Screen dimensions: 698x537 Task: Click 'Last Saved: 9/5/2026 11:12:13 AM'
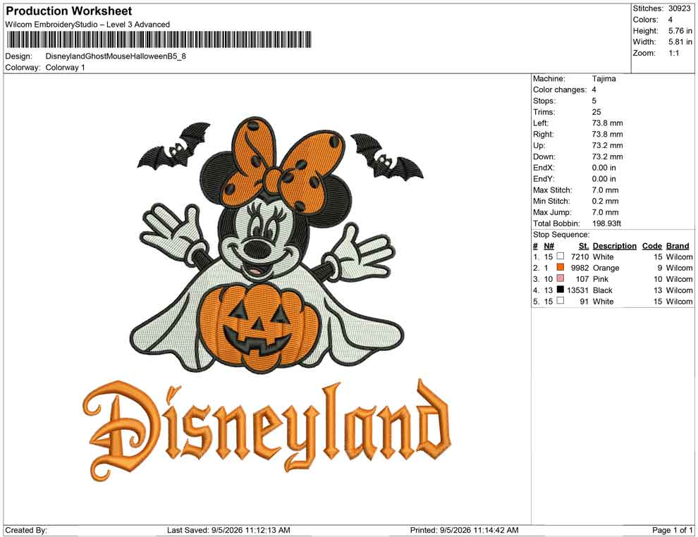[x=228, y=530]
